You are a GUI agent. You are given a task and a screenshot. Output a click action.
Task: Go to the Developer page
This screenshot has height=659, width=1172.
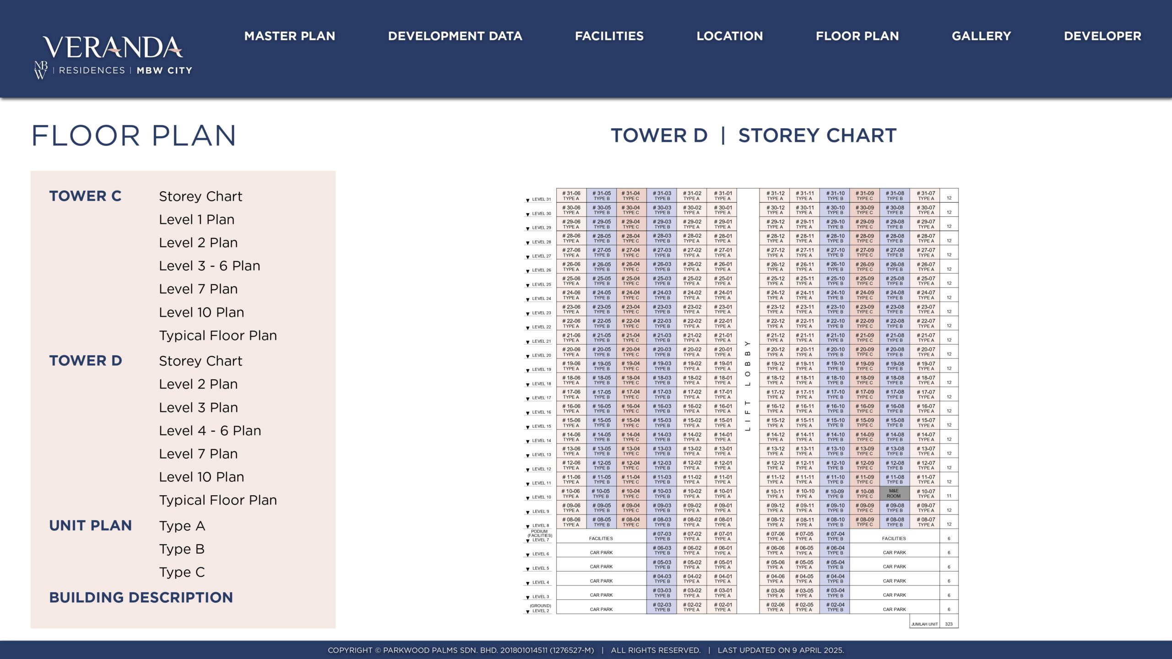(x=1103, y=36)
